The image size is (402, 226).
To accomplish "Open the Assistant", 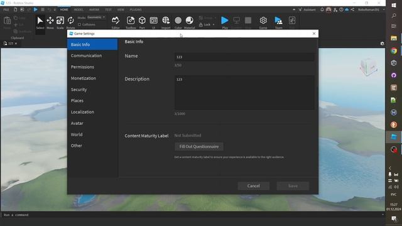I will (x=307, y=9).
